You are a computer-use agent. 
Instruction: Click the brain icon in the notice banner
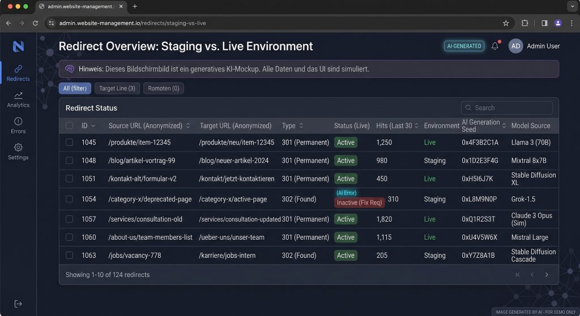tap(70, 68)
